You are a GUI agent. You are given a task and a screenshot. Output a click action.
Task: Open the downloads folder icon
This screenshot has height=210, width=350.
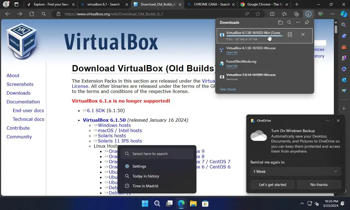[x=280, y=22]
